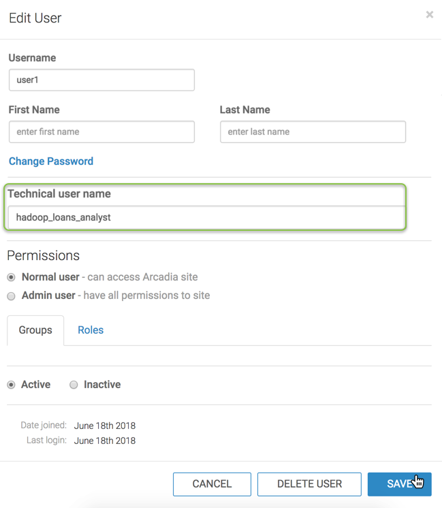Click the Technical user name label
Image resolution: width=442 pixels, height=508 pixels.
point(59,194)
